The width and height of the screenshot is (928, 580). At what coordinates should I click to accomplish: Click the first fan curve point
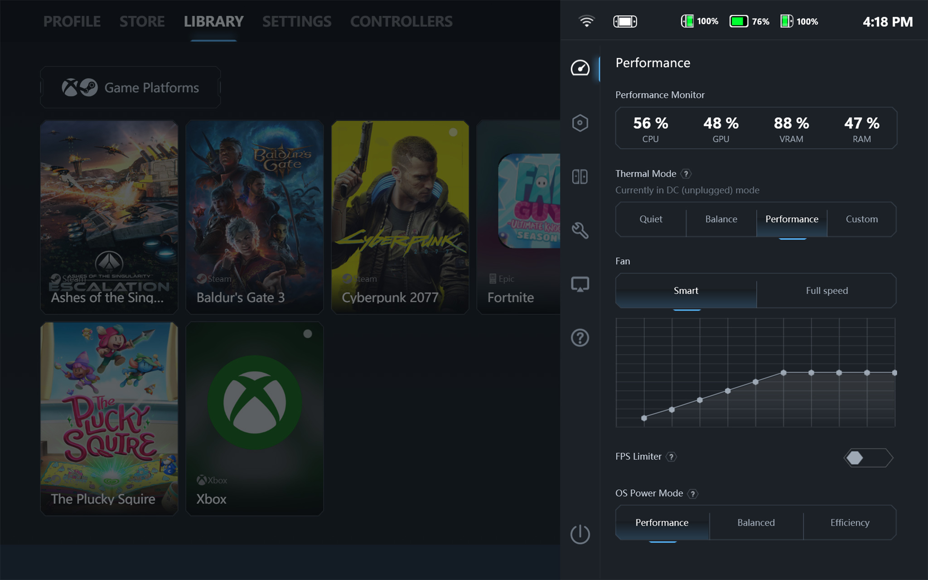click(x=644, y=418)
